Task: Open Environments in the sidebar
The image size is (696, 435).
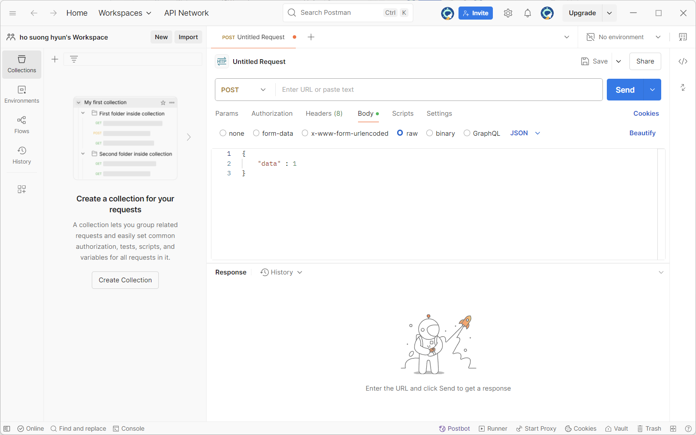Action: tap(22, 95)
